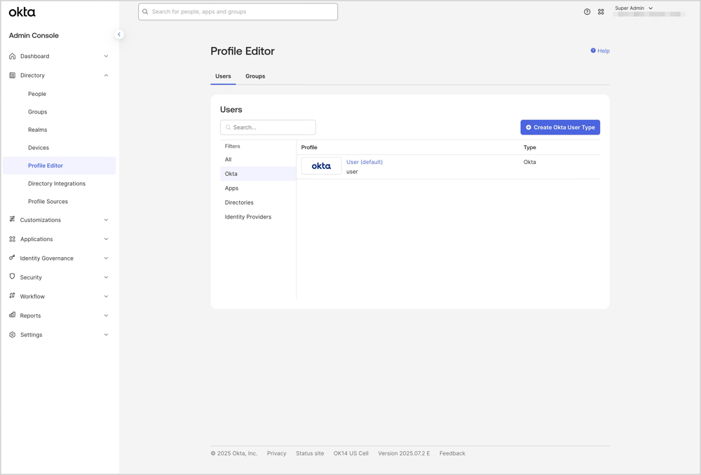Click the Type column header

click(530, 147)
